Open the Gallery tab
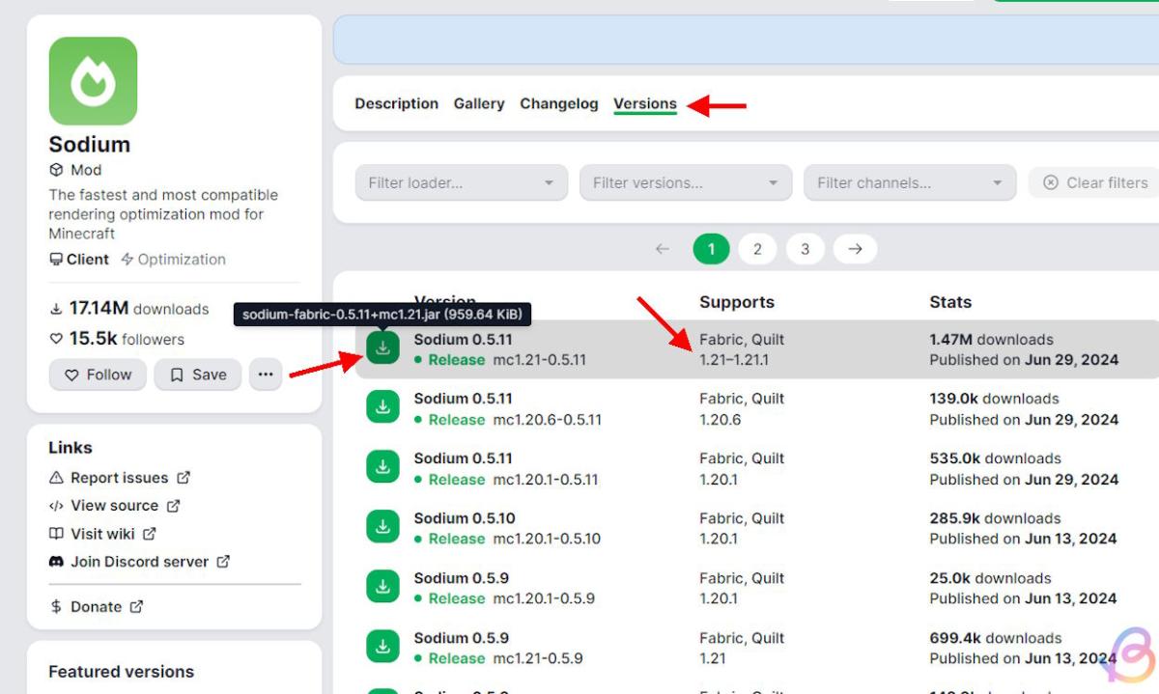The height and width of the screenshot is (694, 1159). [479, 103]
